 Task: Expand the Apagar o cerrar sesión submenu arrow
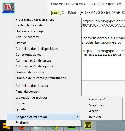pos(78,117)
